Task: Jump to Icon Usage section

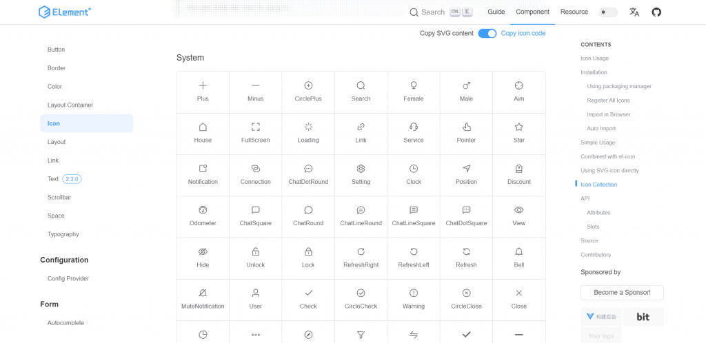Action: tap(594, 59)
